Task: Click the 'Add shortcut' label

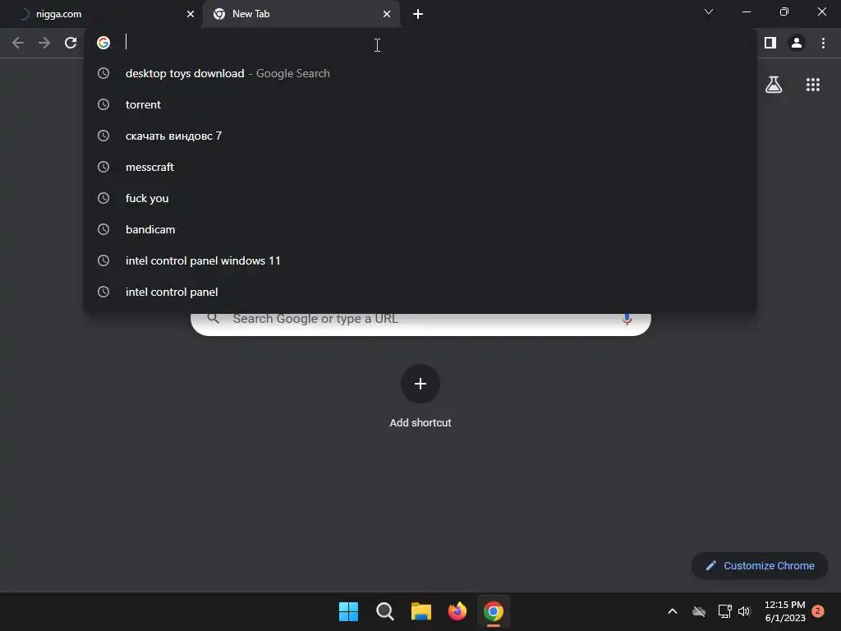Action: point(420,423)
